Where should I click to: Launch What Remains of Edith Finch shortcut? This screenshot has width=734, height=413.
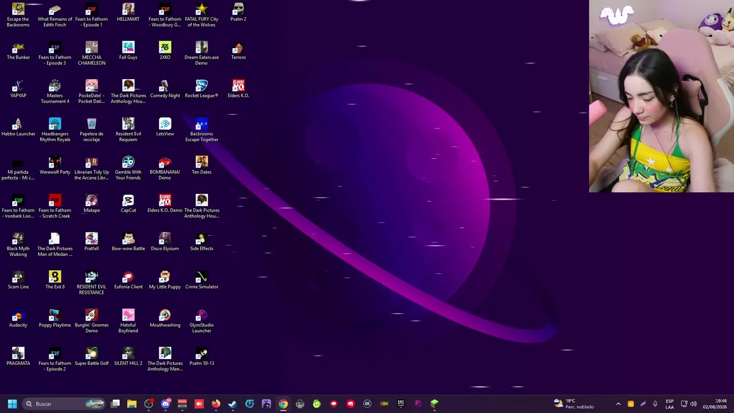(55, 15)
